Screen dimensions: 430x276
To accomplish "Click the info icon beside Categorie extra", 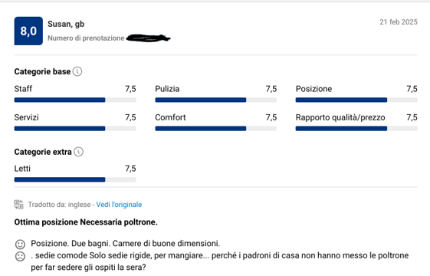I will (x=79, y=152).
